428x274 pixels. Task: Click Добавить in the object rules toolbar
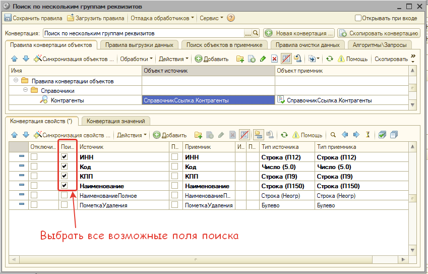click(212, 59)
